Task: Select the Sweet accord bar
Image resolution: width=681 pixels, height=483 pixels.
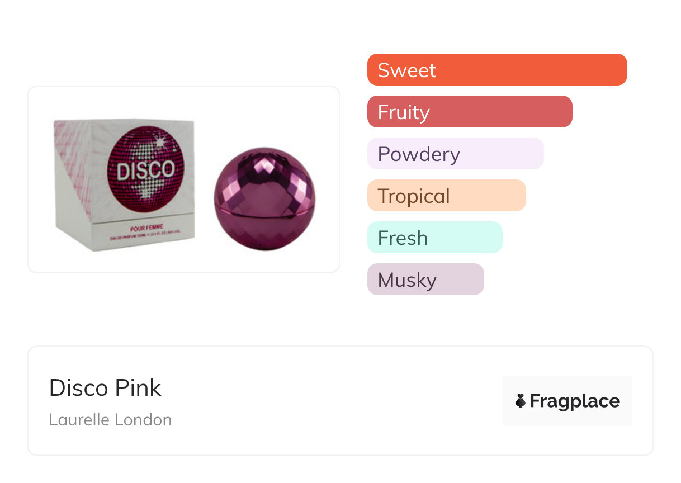Action: coord(497,70)
